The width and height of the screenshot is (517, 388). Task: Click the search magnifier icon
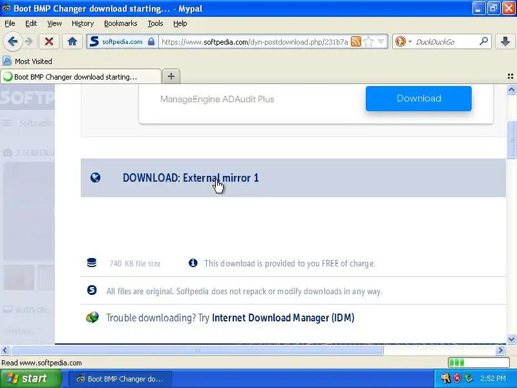pos(483,41)
